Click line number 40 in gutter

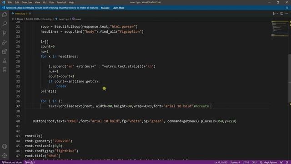(x=18, y=121)
